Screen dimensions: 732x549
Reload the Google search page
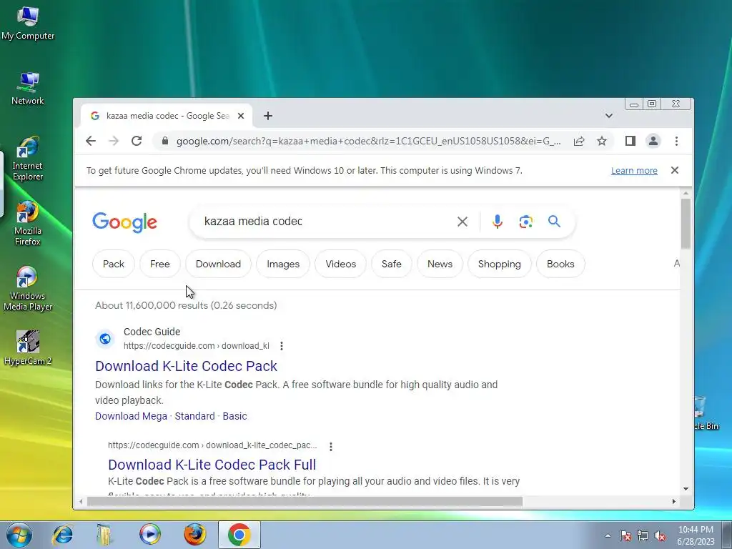[137, 141]
